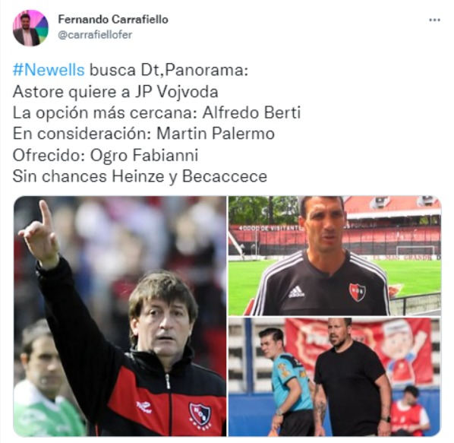Open the bottom-right photo with black shirt coach
The image size is (454, 443).
(x=335, y=377)
